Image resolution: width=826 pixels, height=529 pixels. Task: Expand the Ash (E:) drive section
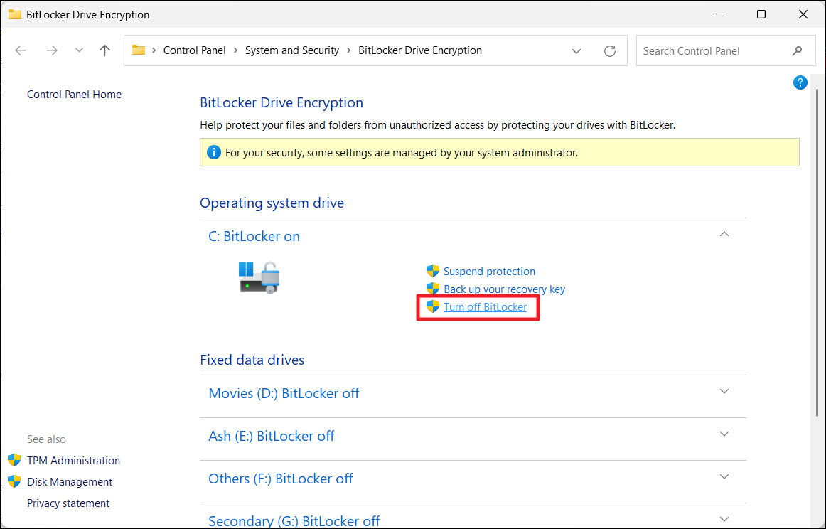tap(724, 434)
